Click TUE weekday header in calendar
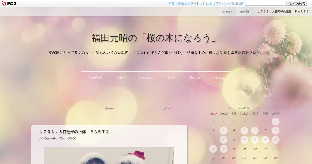The image size is (312, 164). point(234,114)
